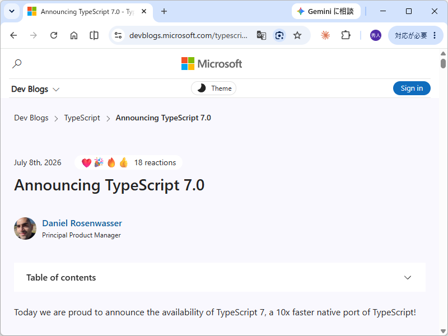Open the tab search dropdown arrow

(12, 11)
